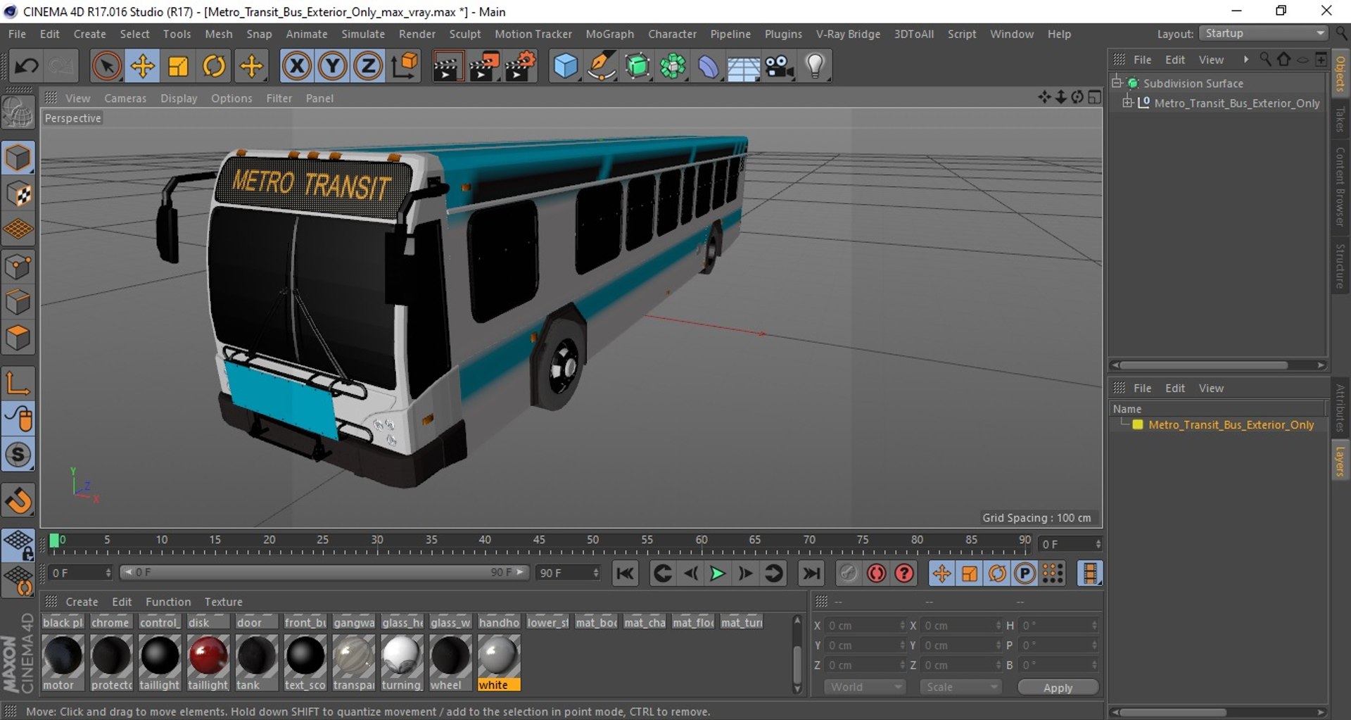Open render to Picture Viewer
Screen dimensions: 1351x720
coord(484,66)
